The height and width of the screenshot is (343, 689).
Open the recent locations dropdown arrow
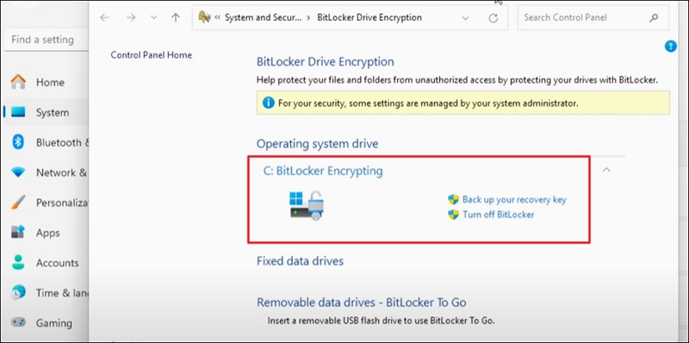153,17
